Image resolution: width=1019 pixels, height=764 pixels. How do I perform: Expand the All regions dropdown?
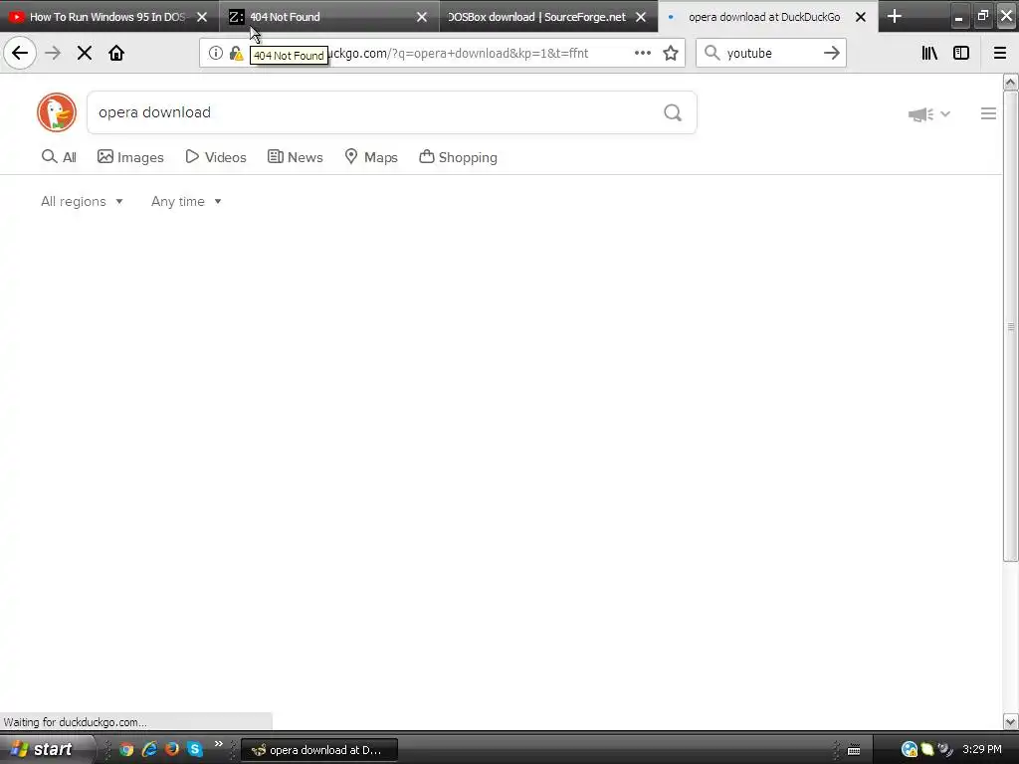[82, 201]
